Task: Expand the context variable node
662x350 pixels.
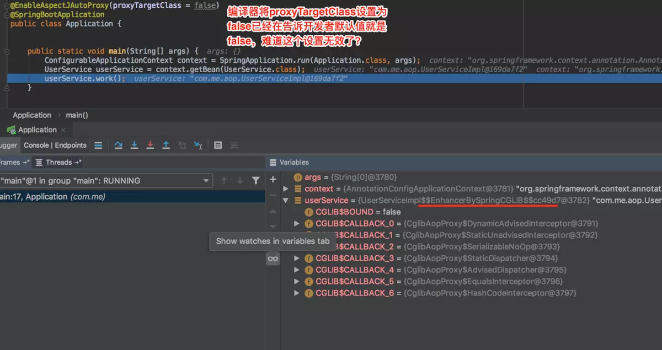Action: 286,189
